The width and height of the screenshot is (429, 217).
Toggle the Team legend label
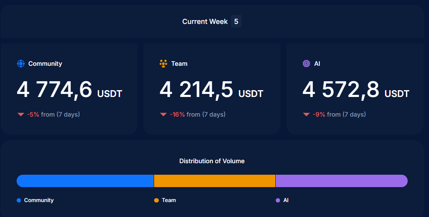[169, 200]
